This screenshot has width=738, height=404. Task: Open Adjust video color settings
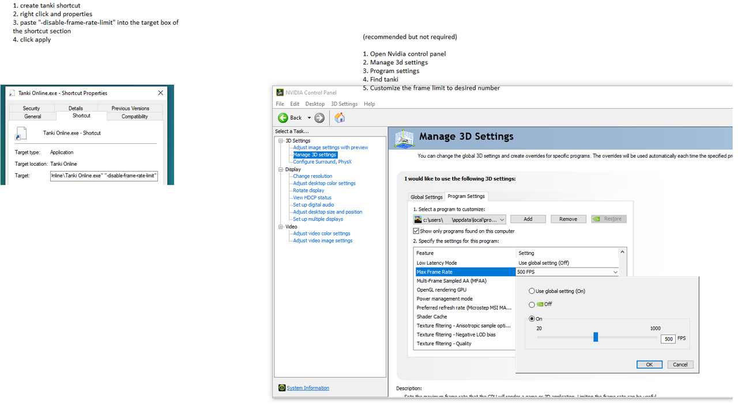tap(322, 234)
